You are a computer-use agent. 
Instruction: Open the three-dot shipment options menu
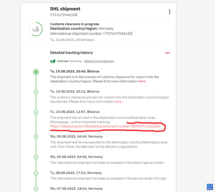coord(170,12)
